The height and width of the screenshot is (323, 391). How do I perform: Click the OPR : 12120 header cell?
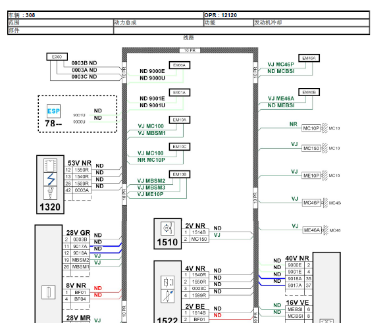click(x=286, y=15)
